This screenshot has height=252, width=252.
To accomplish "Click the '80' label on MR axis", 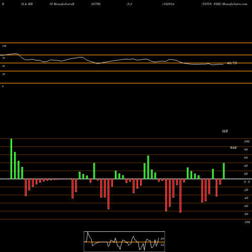I will [x=246, y=150].
